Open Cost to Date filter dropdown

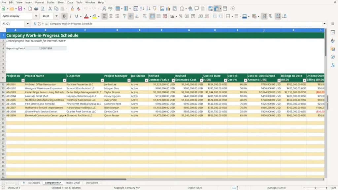(225, 80)
